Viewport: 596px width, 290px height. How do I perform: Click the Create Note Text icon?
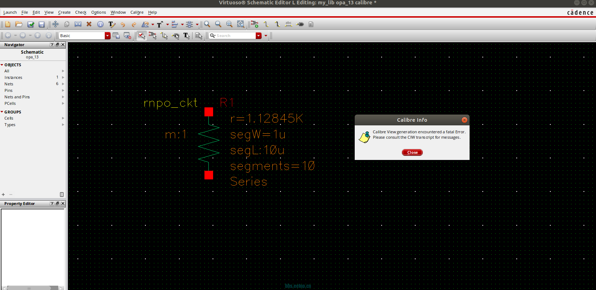tap(160, 24)
